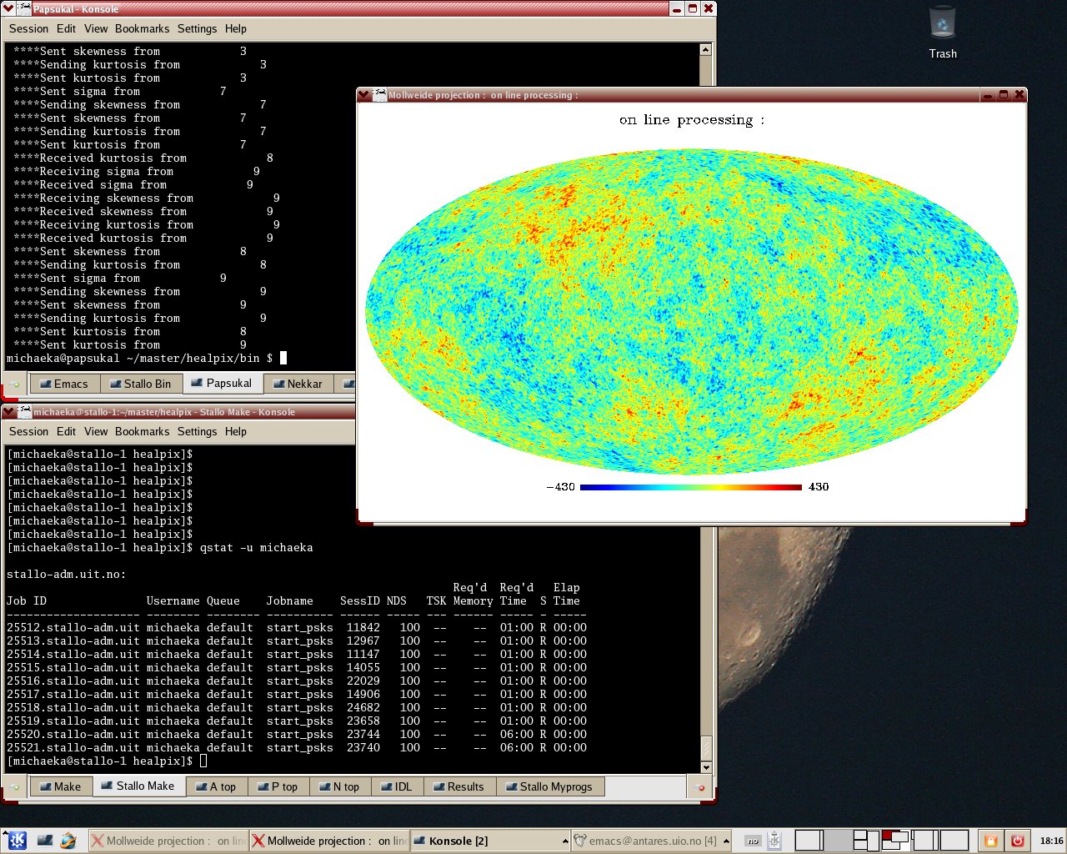Switch to Emacs session tab
The image size is (1067, 854).
pos(65,384)
